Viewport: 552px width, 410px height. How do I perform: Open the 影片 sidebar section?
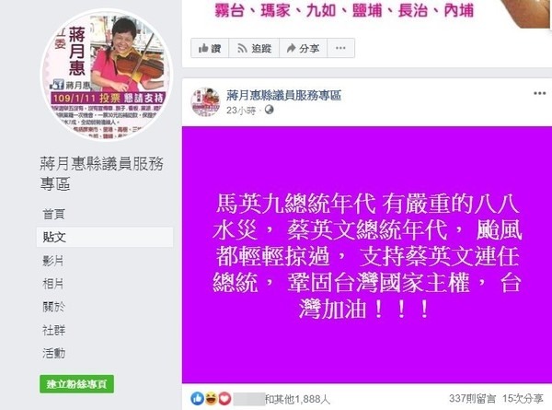[x=53, y=261]
